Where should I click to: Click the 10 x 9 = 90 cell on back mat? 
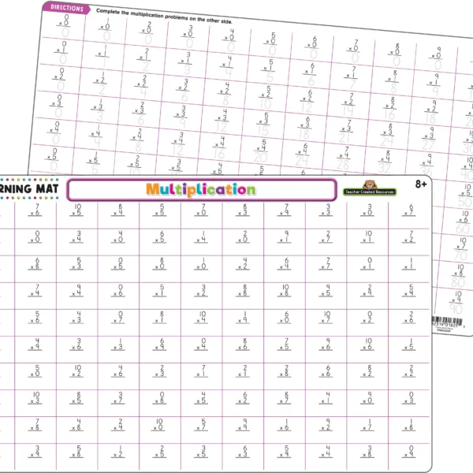tap(456, 303)
